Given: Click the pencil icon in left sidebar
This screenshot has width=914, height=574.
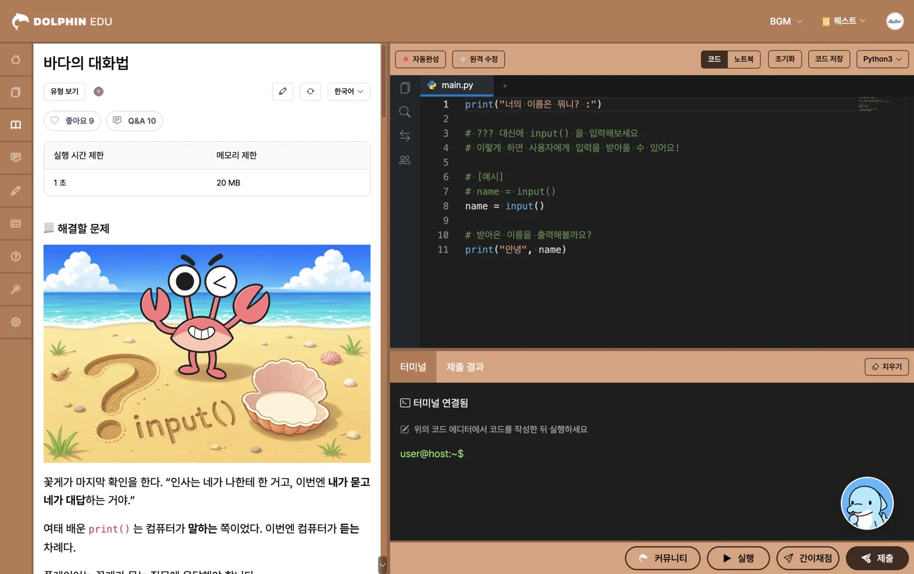Looking at the screenshot, I should tap(16, 191).
